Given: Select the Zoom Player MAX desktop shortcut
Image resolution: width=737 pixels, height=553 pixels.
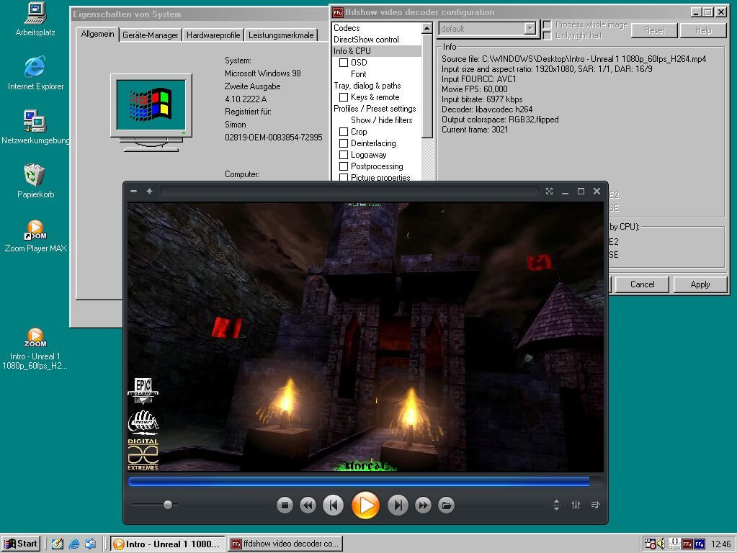Looking at the screenshot, I should (35, 236).
